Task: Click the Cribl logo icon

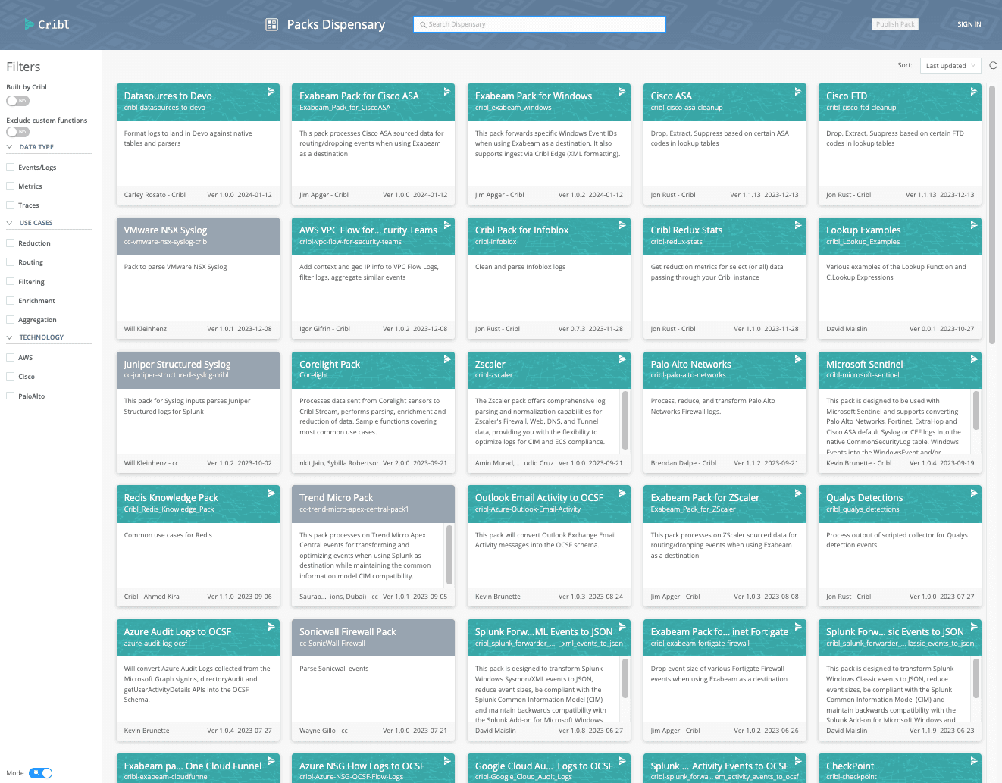Action: 30,24
